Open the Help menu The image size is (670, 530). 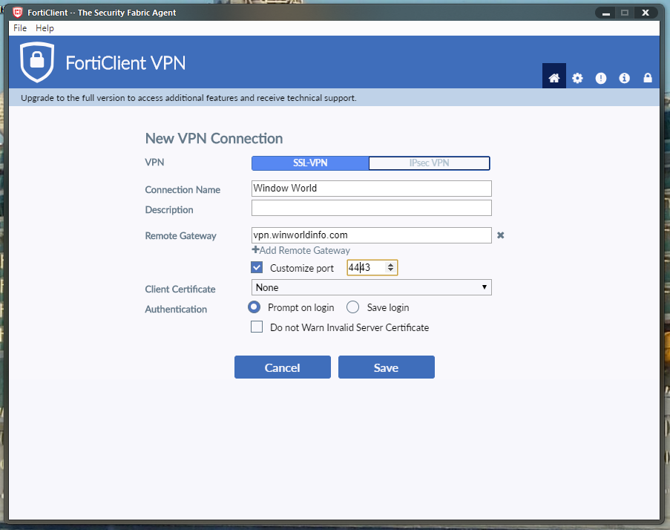tap(45, 28)
